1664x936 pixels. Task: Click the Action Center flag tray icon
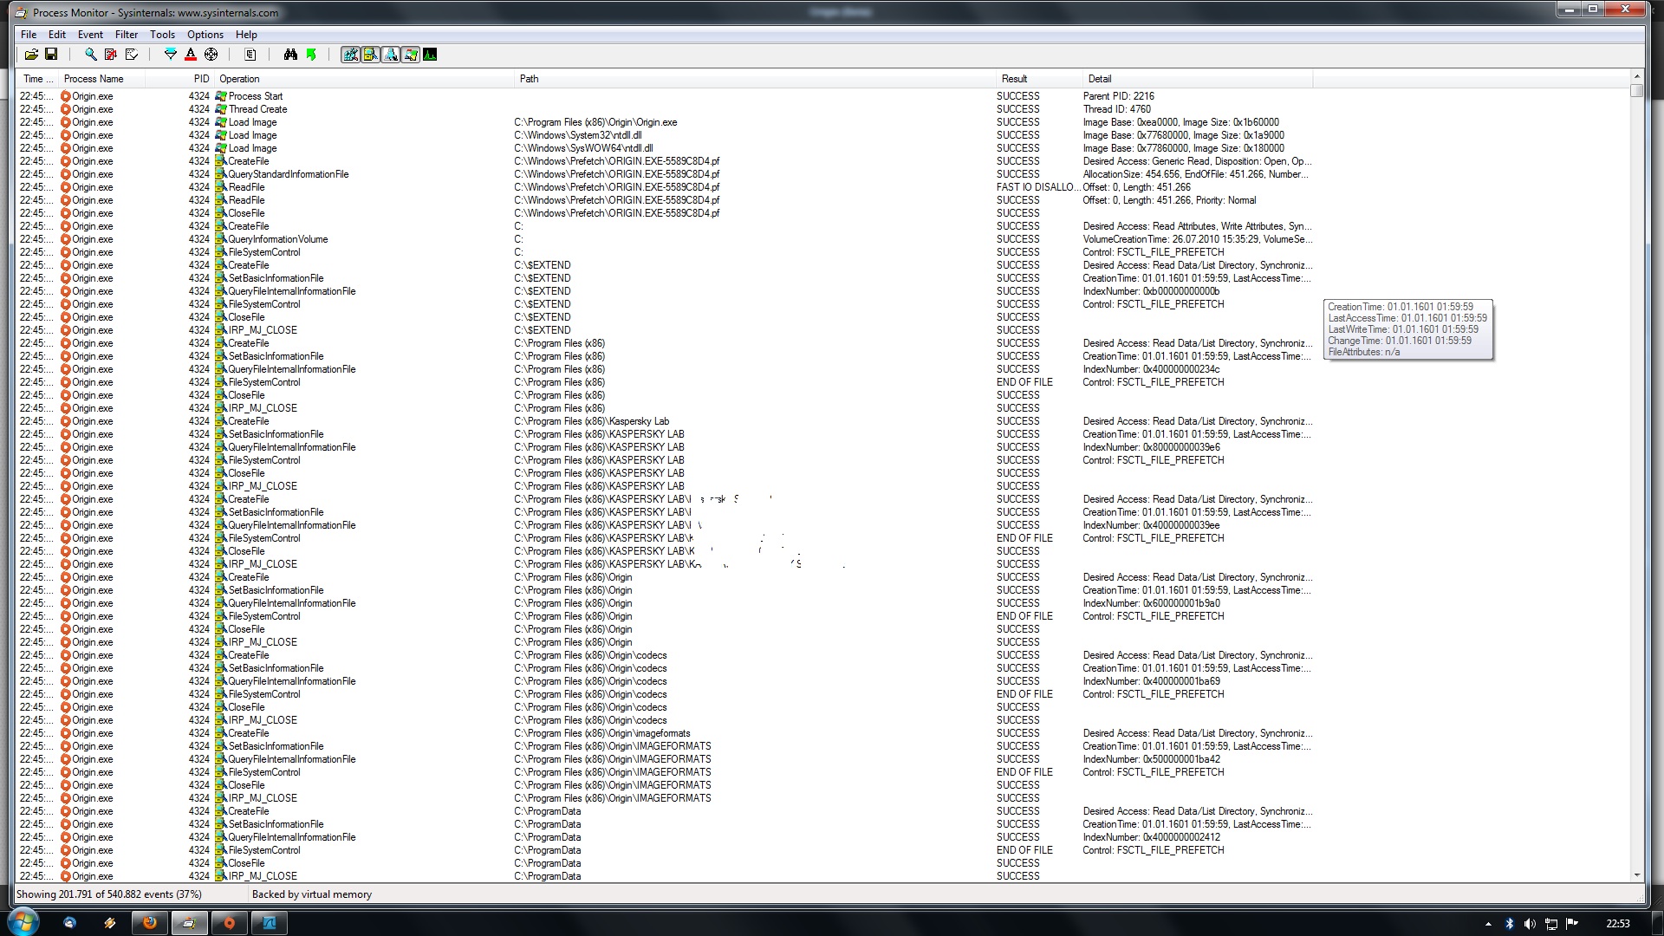(1572, 924)
